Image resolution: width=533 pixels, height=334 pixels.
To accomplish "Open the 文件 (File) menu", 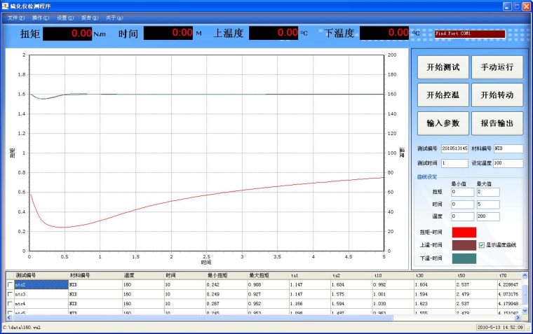I will pyautogui.click(x=15, y=18).
